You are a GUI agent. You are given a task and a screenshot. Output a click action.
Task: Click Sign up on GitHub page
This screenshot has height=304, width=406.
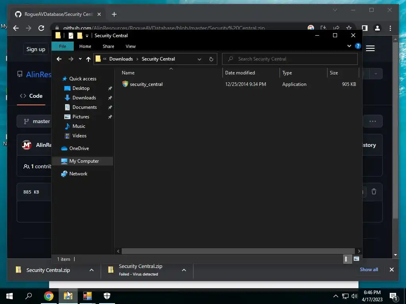click(x=36, y=49)
